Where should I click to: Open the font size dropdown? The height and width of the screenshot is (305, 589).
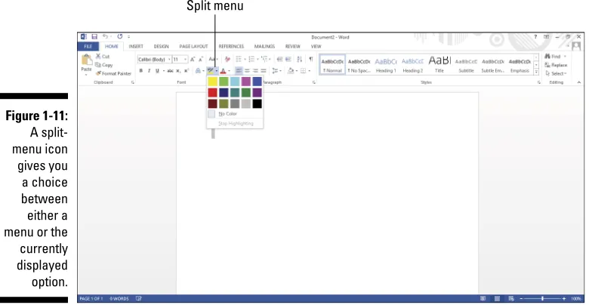tap(180, 60)
